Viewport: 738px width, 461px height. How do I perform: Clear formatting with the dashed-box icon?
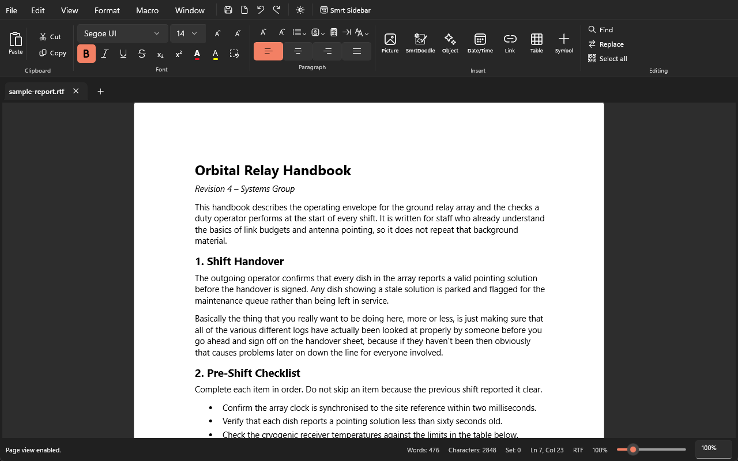234,54
